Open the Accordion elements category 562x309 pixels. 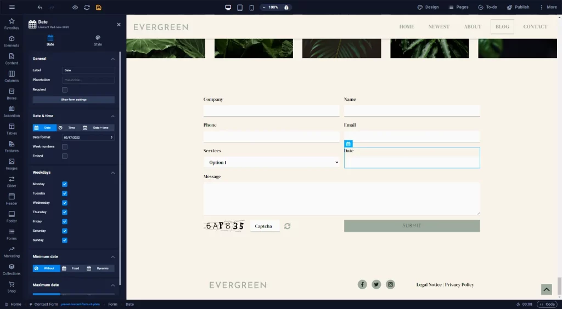click(12, 112)
